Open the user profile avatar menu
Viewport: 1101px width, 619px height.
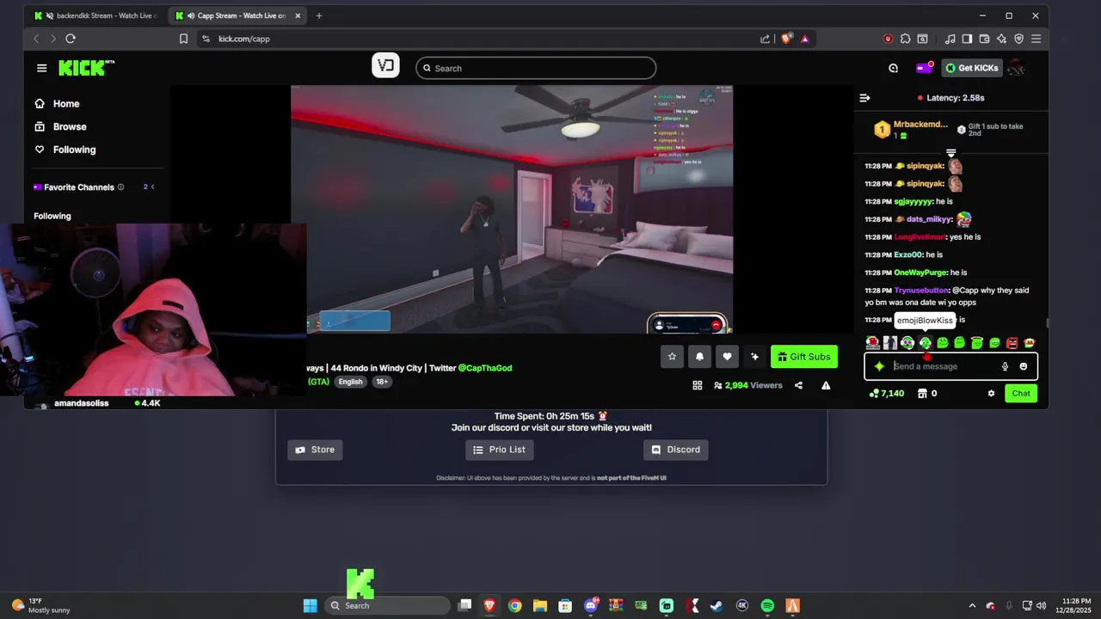1016,68
